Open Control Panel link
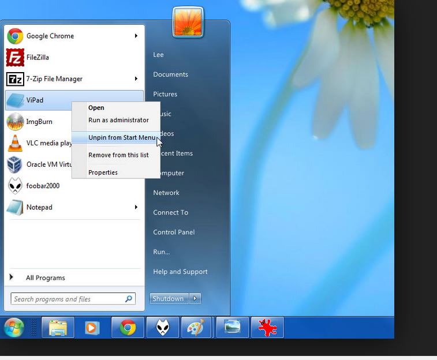437x360 pixels. point(173,232)
